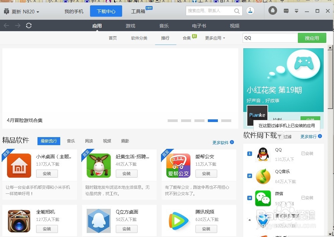Viewport: 334px width, 237px height.
Task: Refresh the page with reload icon
Action: point(29,25)
